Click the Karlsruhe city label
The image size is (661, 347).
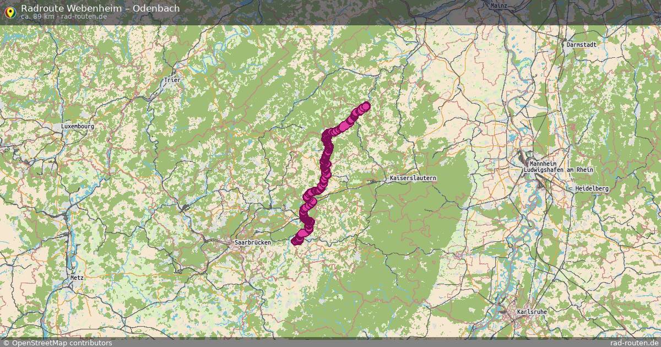[x=532, y=312]
